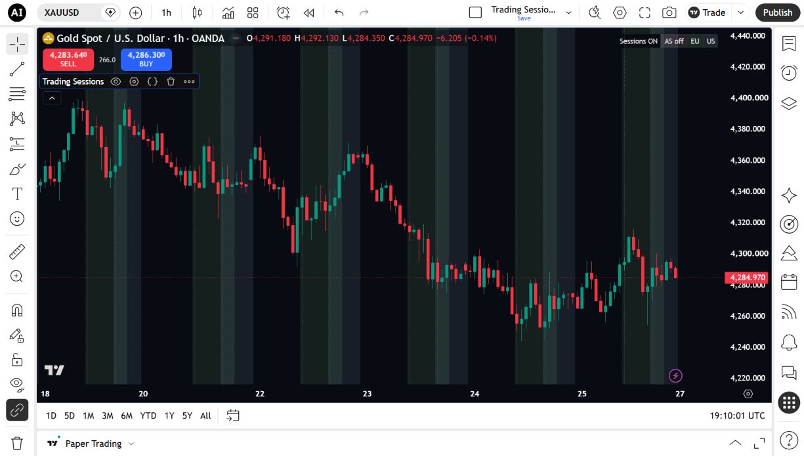Select the 5Y time range

tap(188, 415)
